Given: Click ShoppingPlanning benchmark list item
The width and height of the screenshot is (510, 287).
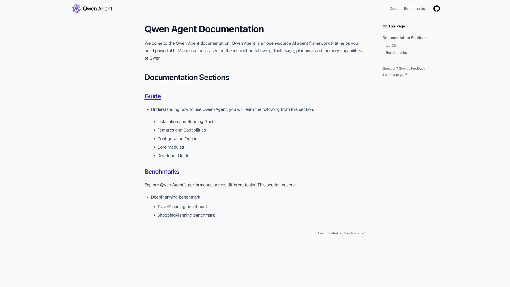Looking at the screenshot, I should (186, 215).
